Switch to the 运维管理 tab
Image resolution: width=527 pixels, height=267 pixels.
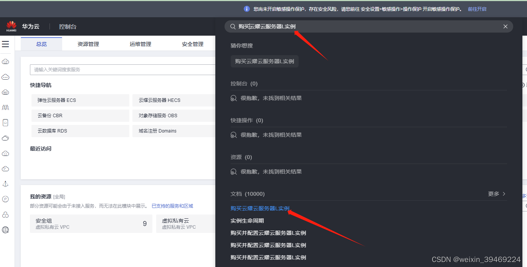[x=140, y=44]
